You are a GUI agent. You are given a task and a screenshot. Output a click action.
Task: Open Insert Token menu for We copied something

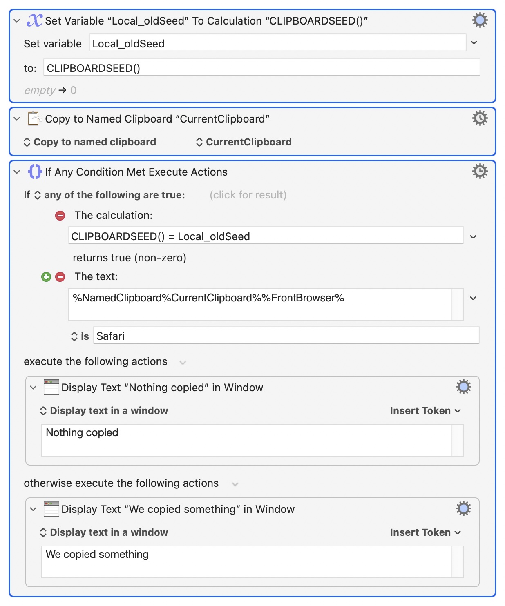425,532
